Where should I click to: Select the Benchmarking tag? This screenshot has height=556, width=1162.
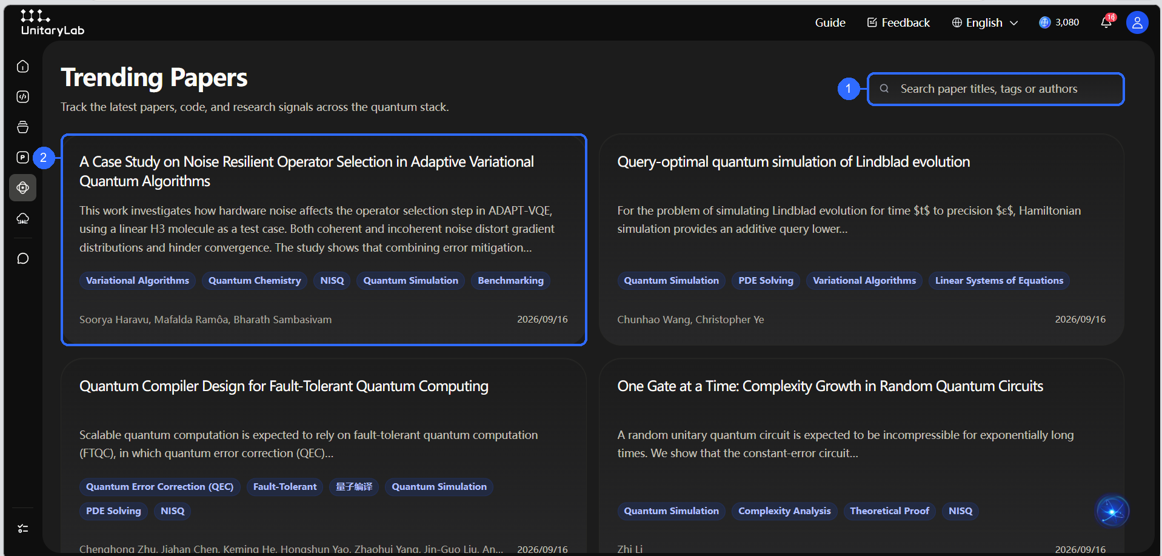[x=510, y=281]
